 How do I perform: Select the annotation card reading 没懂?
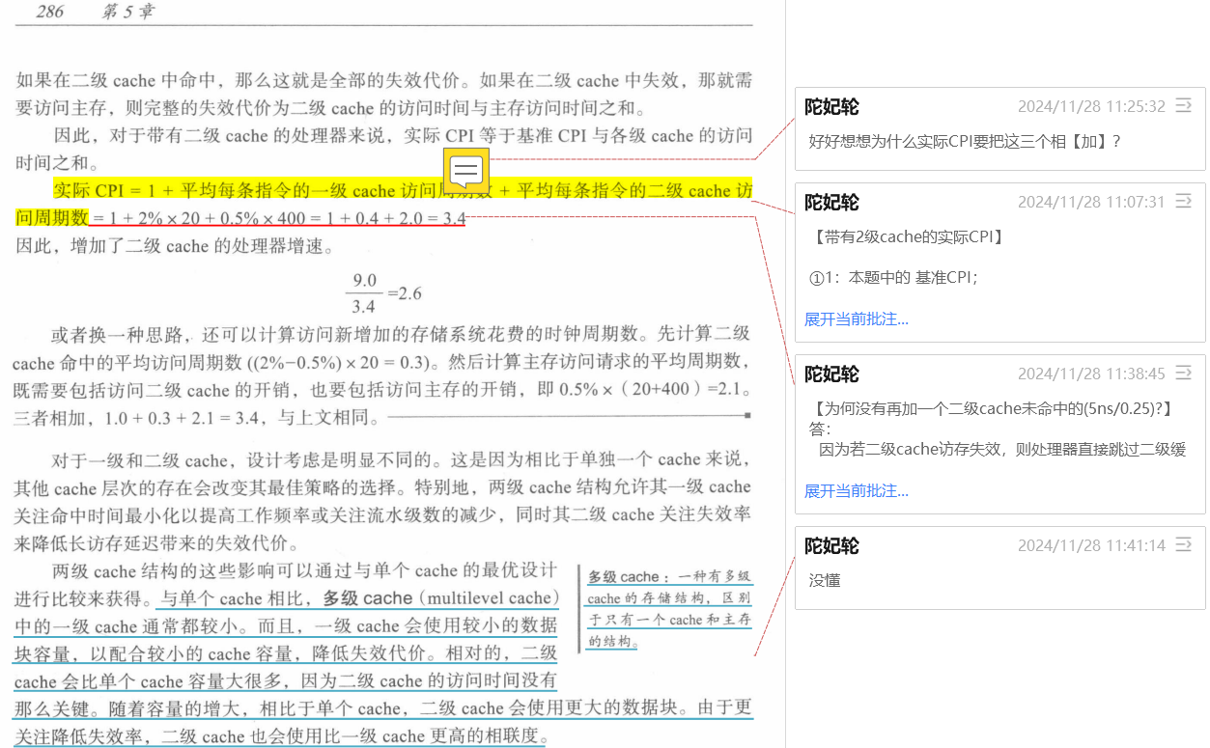tap(999, 581)
